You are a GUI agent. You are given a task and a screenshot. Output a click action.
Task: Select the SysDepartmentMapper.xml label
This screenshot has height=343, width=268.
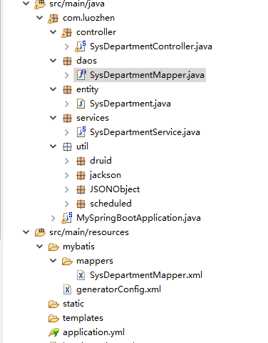[146, 275]
